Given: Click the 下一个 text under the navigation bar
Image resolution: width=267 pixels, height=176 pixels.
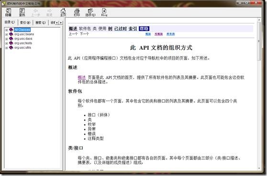Looking at the screenshot, I should click(85, 34).
